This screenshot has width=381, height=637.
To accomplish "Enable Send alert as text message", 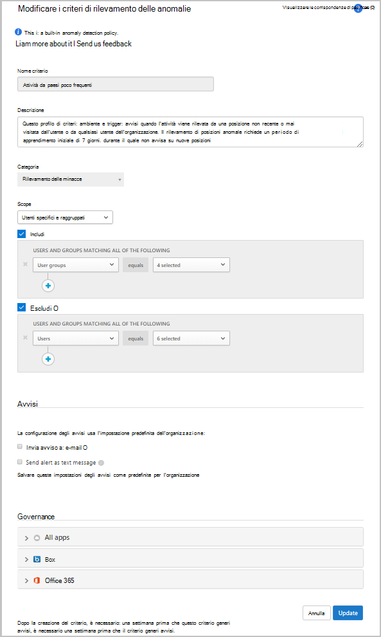I will (x=19, y=463).
